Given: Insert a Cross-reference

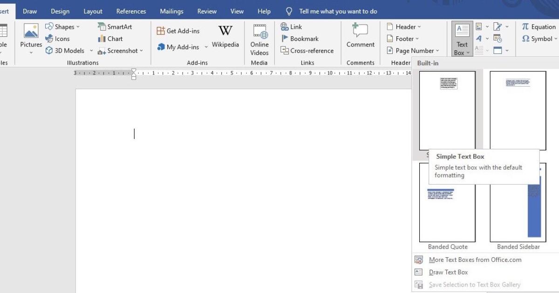Looking at the screenshot, I should point(307,51).
